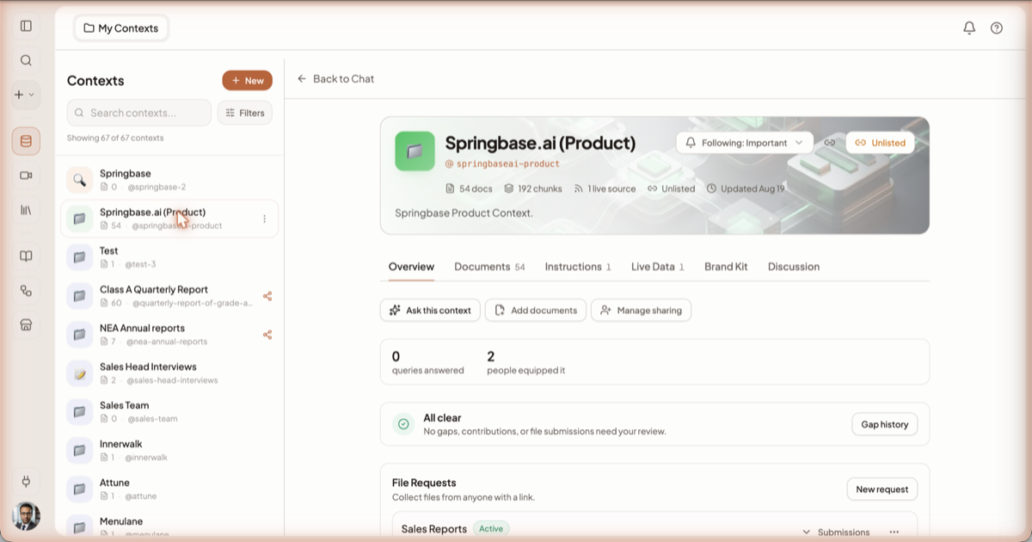Create a new context with New button
Screen dimensions: 1032x542
coord(247,80)
